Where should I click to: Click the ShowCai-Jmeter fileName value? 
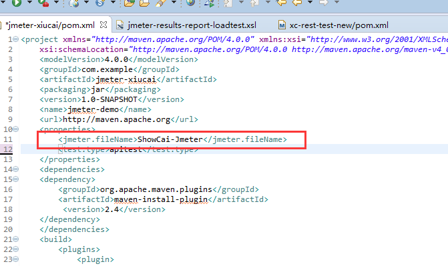(x=170, y=139)
